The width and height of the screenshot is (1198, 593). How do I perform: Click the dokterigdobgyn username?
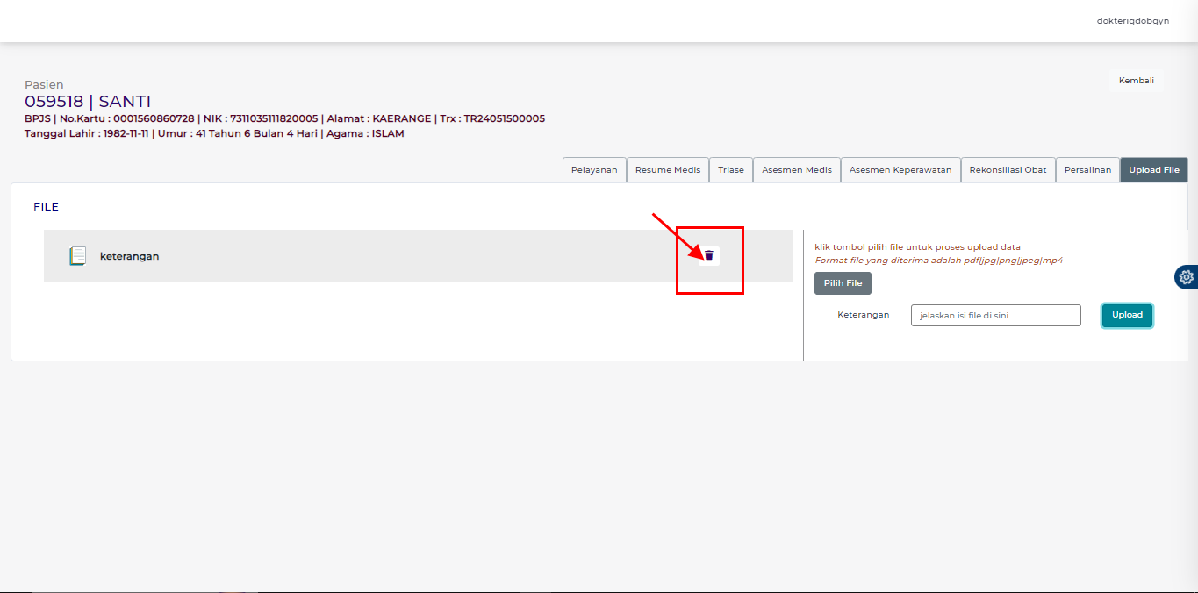(x=1132, y=21)
